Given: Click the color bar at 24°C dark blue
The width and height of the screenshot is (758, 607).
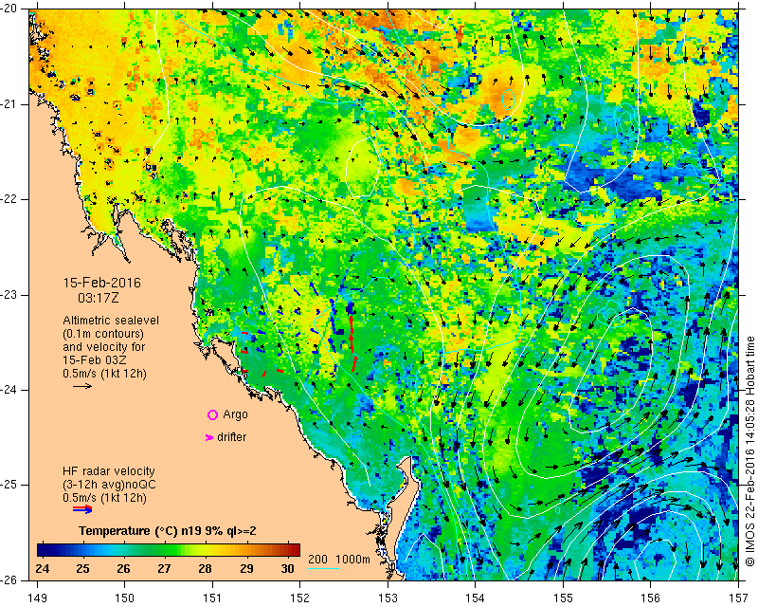Looking at the screenshot, I should (x=43, y=550).
